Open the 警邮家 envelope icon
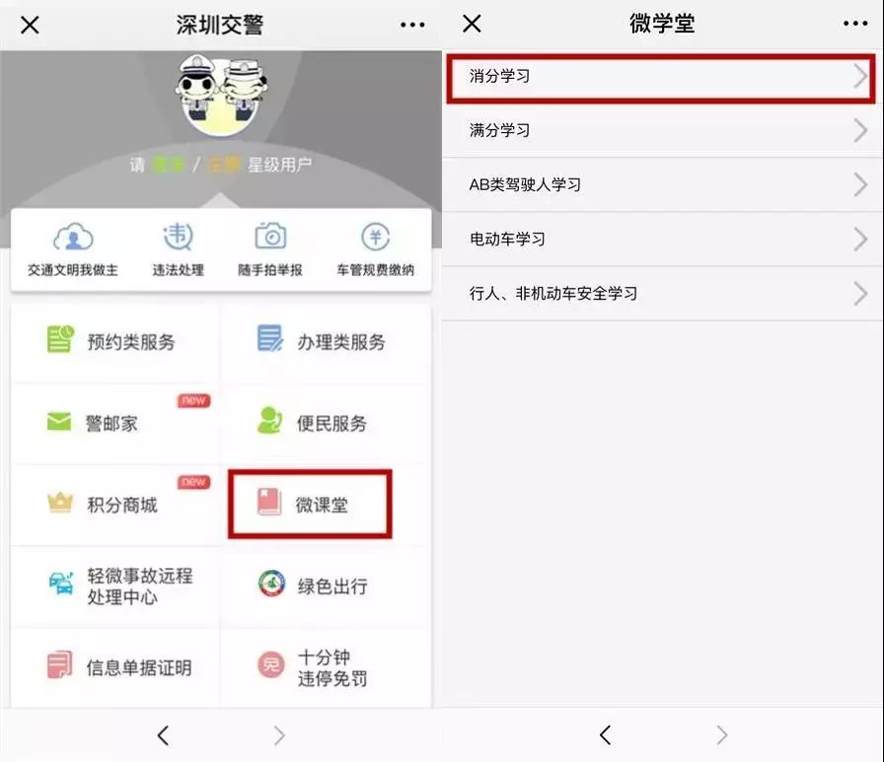Viewport: 884px width, 762px height. click(59, 421)
